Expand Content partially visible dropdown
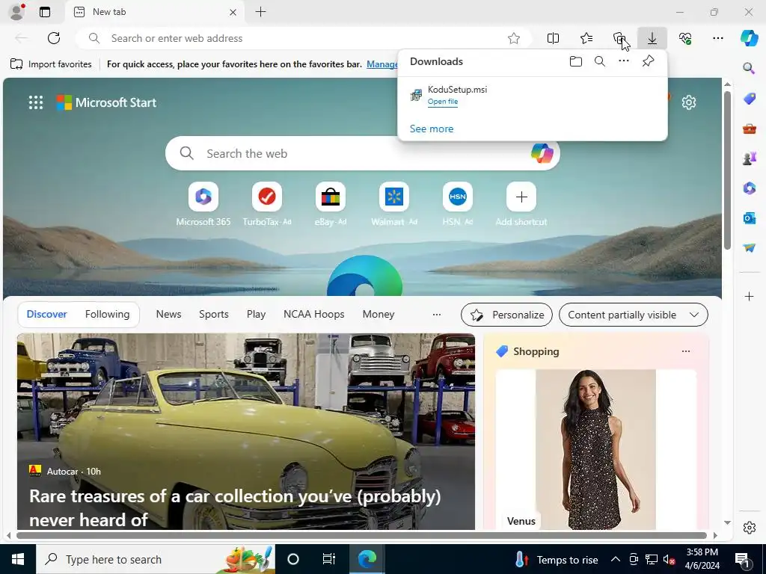The image size is (766, 574). pyautogui.click(x=633, y=315)
